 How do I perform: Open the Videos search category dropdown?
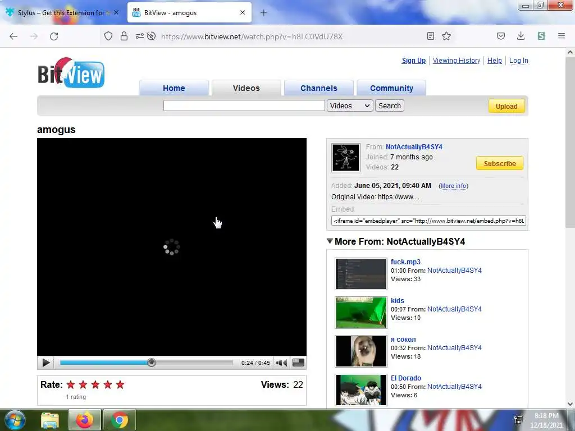[x=350, y=106]
